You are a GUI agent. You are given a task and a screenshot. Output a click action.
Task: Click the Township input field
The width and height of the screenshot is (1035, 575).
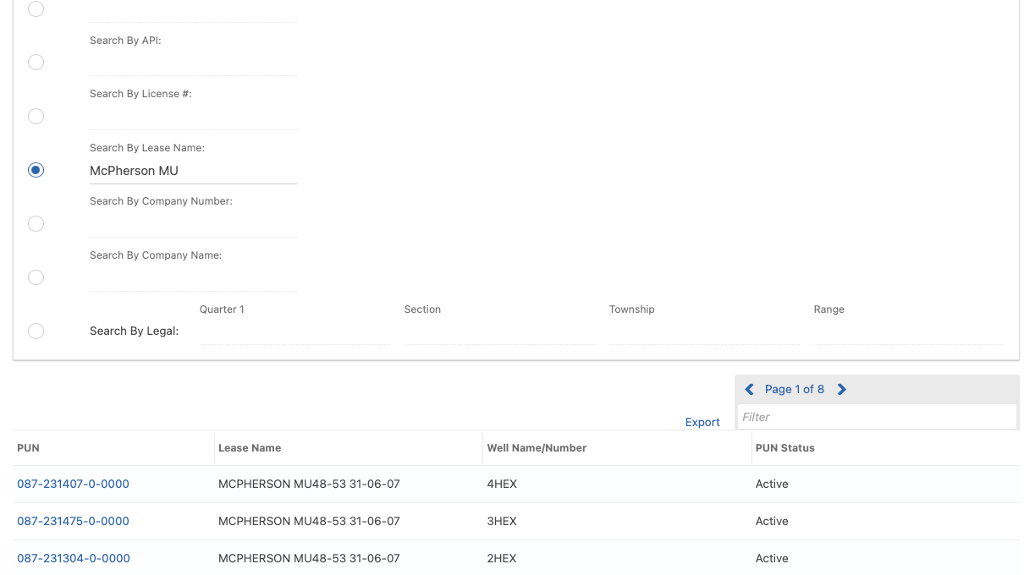pos(703,332)
